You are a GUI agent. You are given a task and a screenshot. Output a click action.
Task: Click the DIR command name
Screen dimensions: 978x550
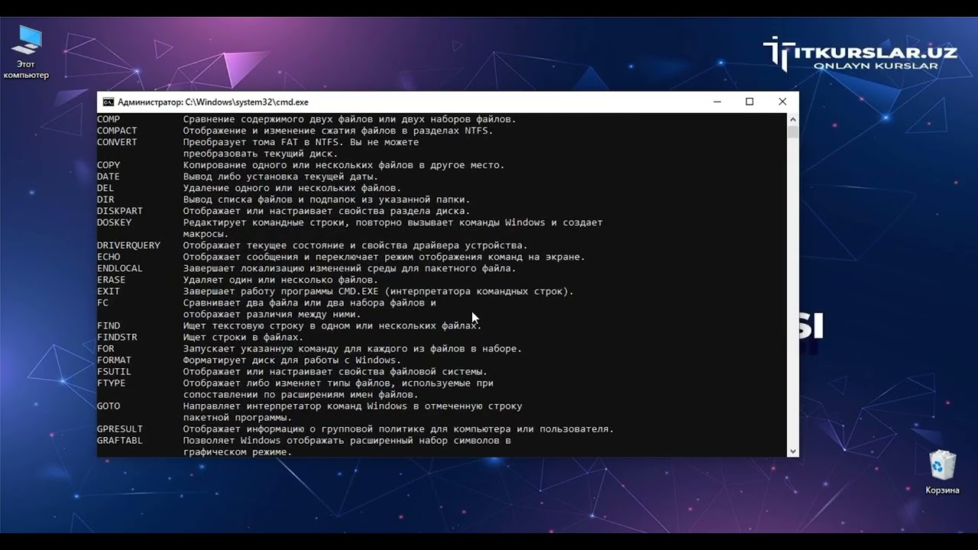click(105, 199)
